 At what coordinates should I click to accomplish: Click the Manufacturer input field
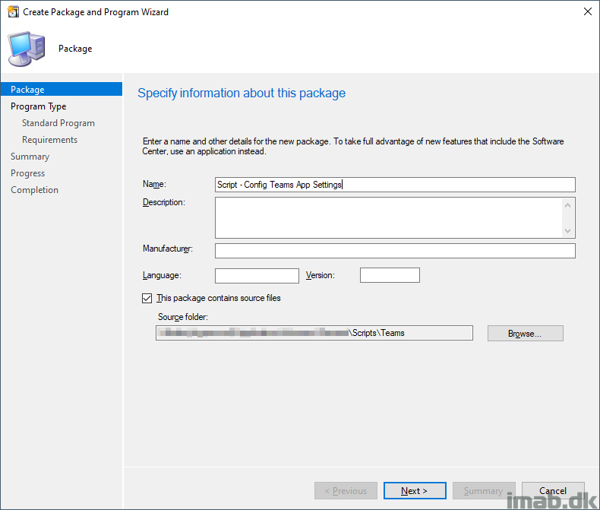tap(394, 251)
